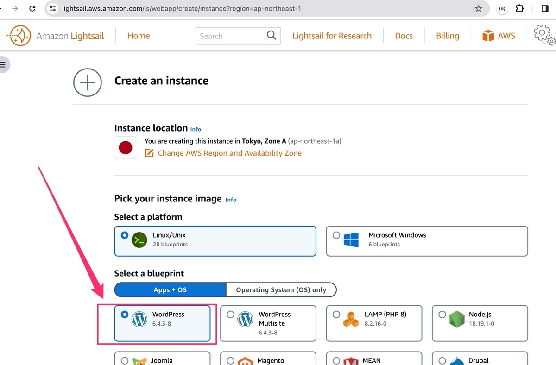556x365 pixels.
Task: Click the search magnifier icon
Action: coord(272,35)
